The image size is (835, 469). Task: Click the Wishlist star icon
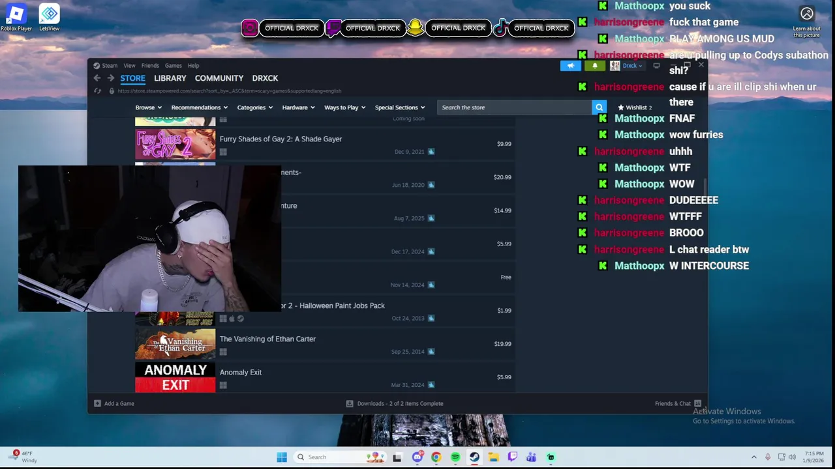[621, 107]
